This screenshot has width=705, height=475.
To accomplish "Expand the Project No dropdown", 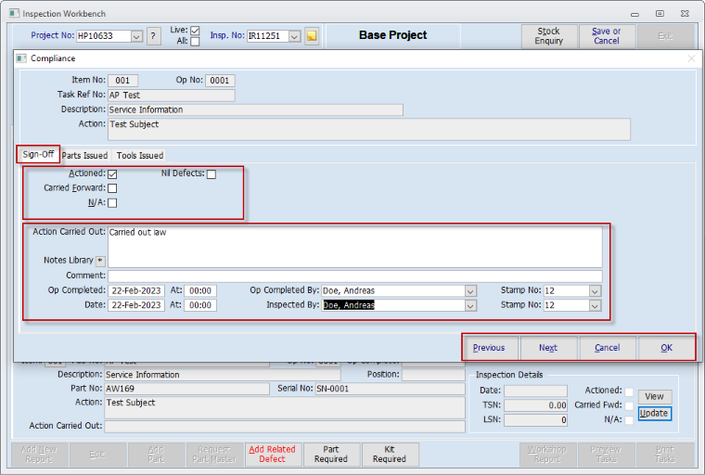I will (136, 36).
